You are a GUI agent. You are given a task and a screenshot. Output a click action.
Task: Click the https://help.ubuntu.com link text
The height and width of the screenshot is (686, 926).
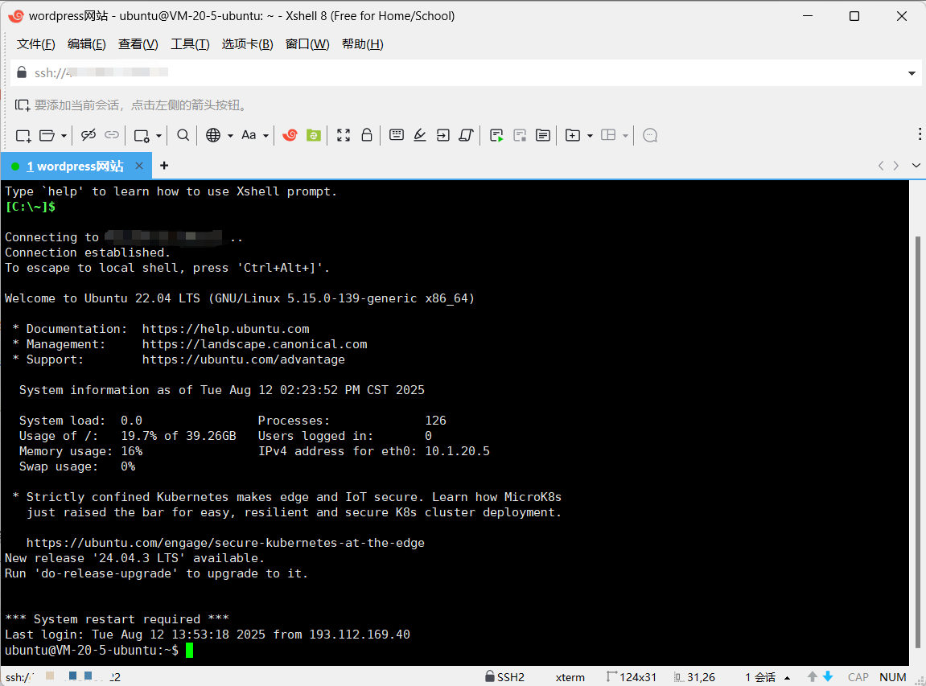(225, 329)
